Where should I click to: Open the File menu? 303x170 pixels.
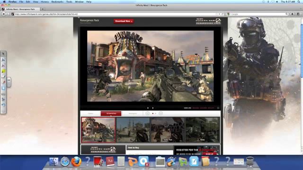pos(21,2)
